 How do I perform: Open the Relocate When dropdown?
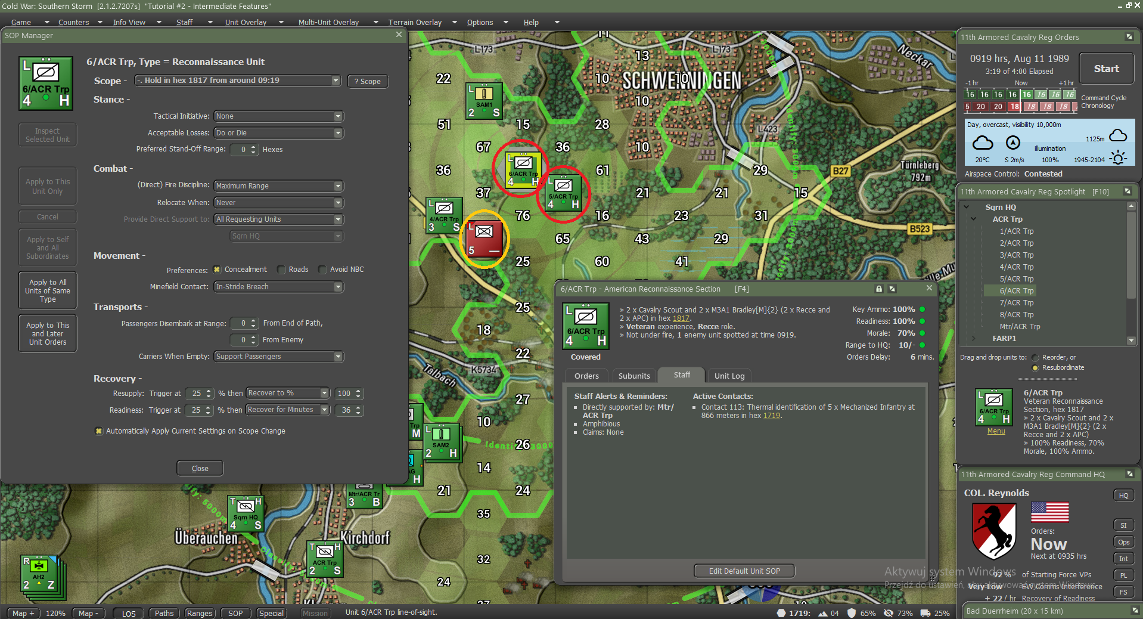tap(279, 203)
